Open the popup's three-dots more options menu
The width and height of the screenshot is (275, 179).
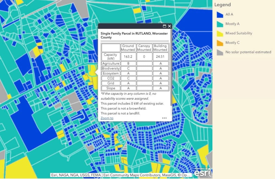[x=164, y=118]
